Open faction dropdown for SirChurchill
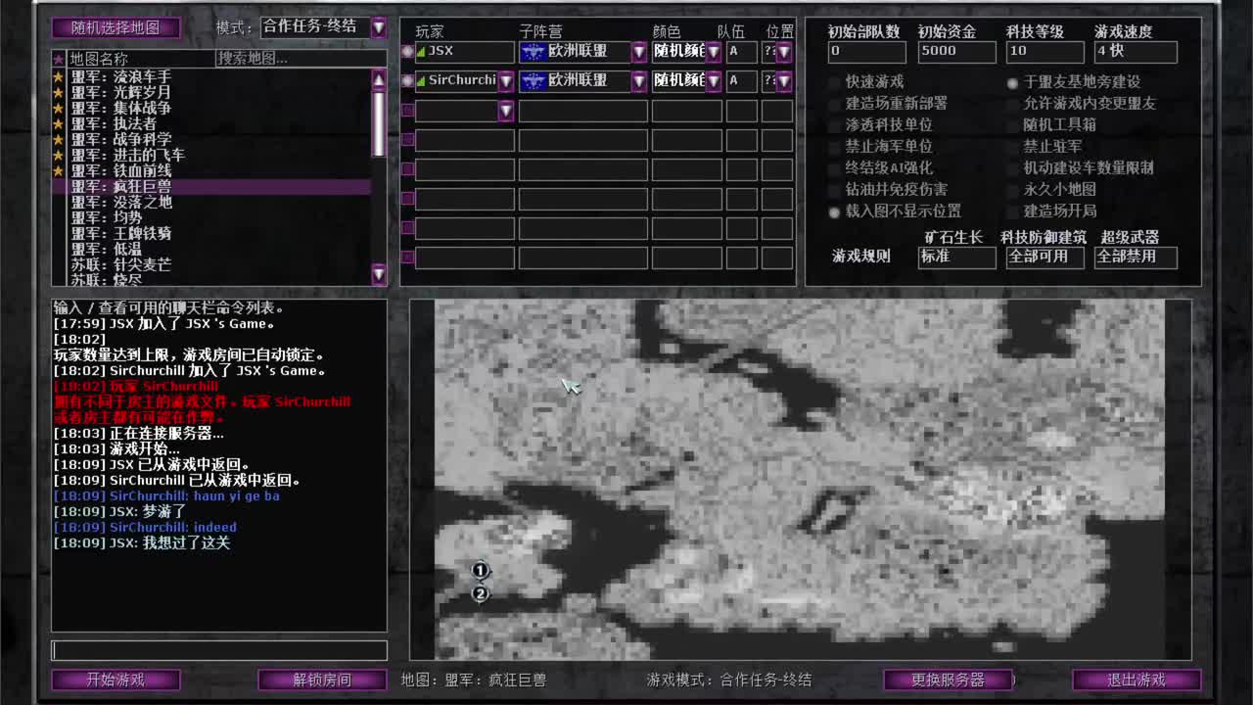1253x705 pixels. point(639,80)
